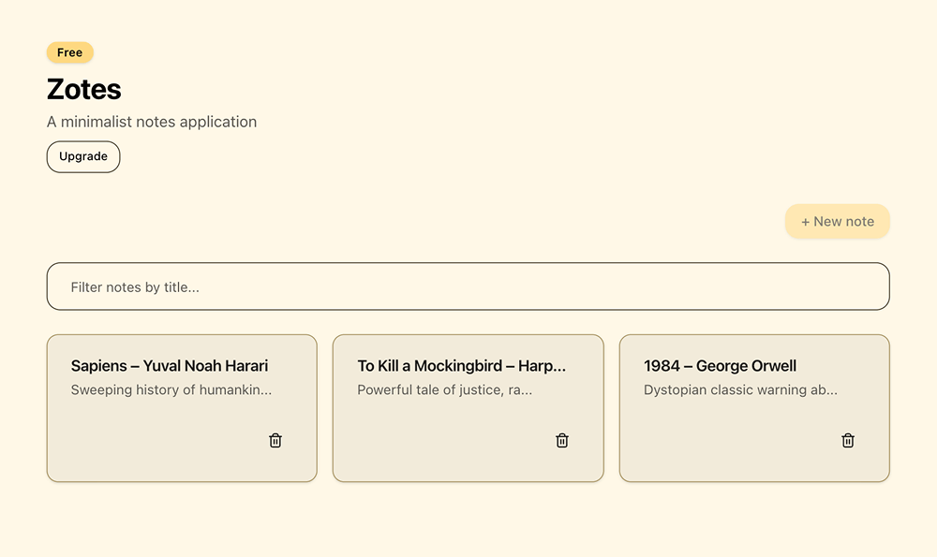Click the plus icon in New note button
The height and width of the screenshot is (557, 937).
(807, 221)
